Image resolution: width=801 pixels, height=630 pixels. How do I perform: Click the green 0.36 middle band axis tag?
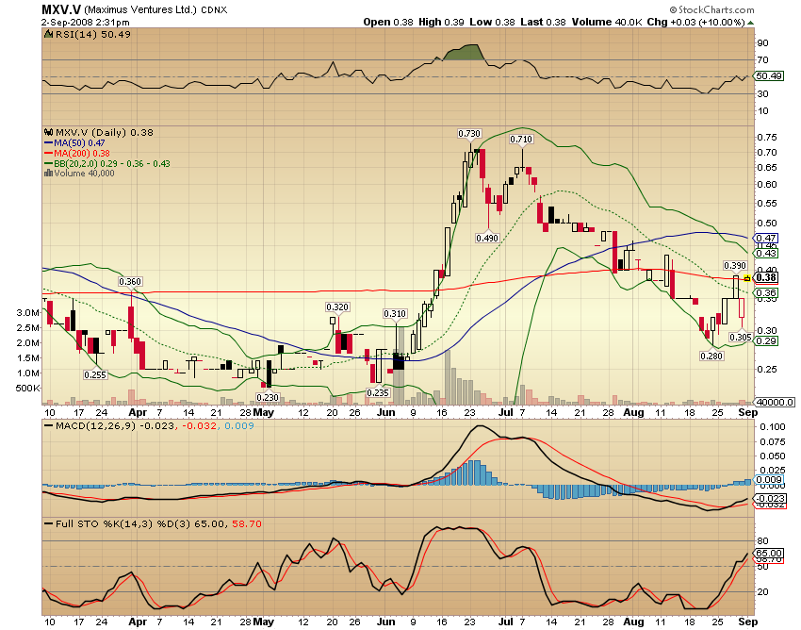pos(766,293)
